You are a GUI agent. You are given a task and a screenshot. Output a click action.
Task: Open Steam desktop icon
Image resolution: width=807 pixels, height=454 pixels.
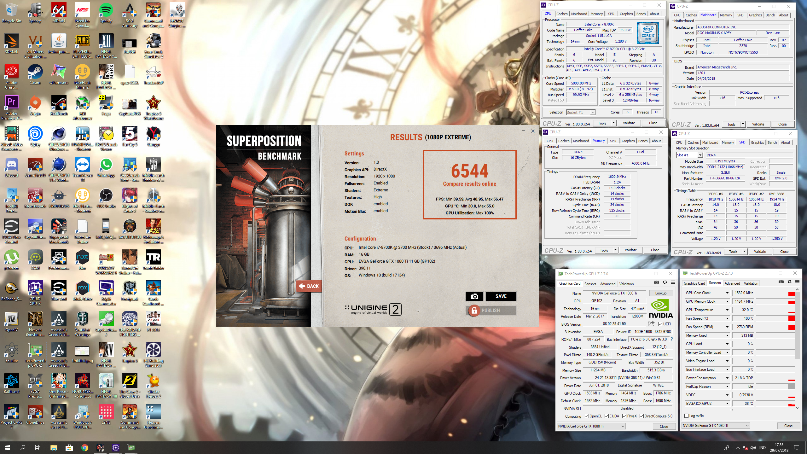[x=35, y=74]
